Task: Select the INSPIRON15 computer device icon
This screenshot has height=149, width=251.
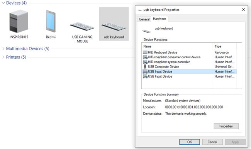Action: (x=19, y=21)
